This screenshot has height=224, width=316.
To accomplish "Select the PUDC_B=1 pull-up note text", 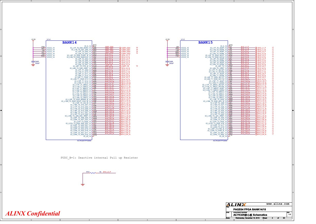I will [99, 157].
